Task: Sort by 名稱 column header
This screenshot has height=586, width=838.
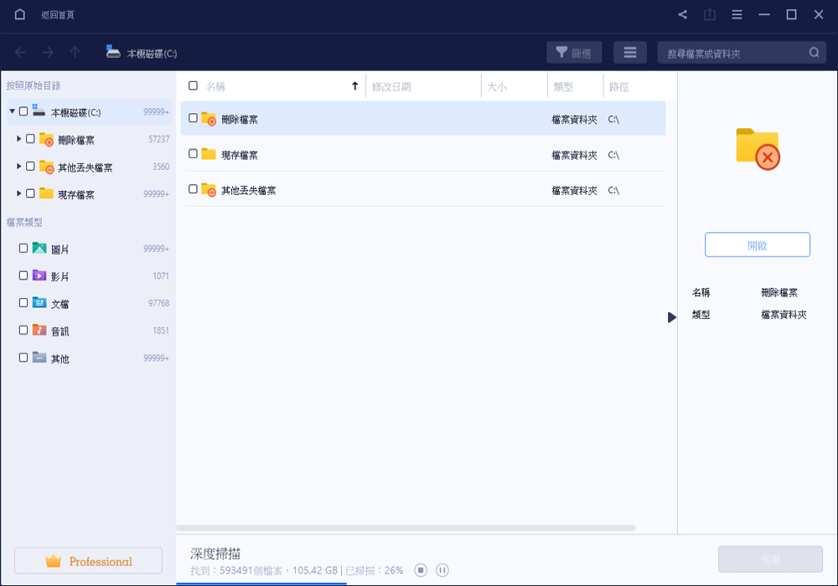Action: tap(216, 86)
